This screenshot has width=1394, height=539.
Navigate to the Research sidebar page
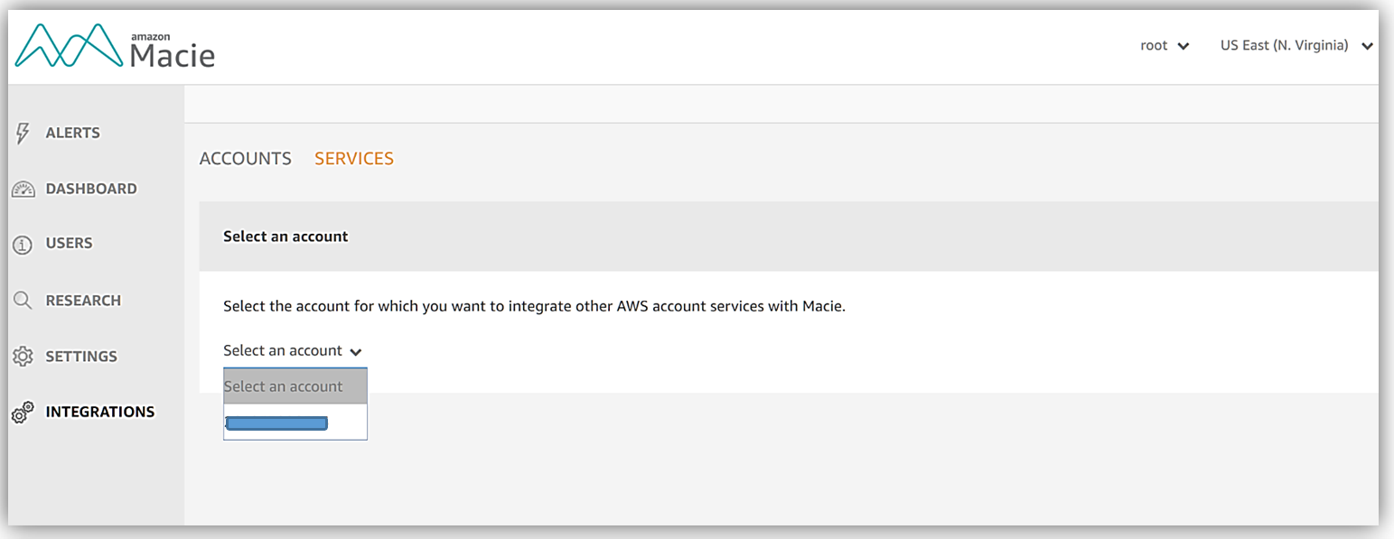coord(83,301)
